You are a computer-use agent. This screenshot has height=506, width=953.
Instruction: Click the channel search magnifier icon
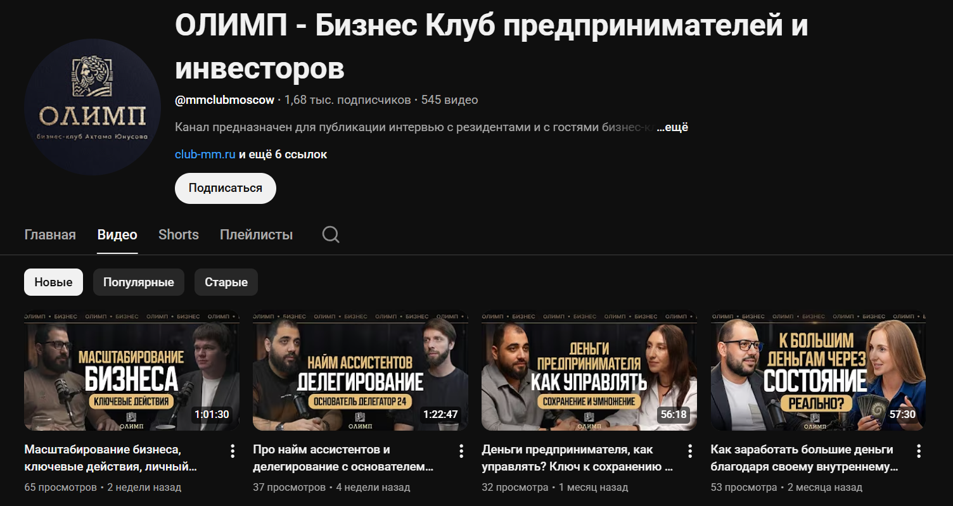tap(331, 235)
